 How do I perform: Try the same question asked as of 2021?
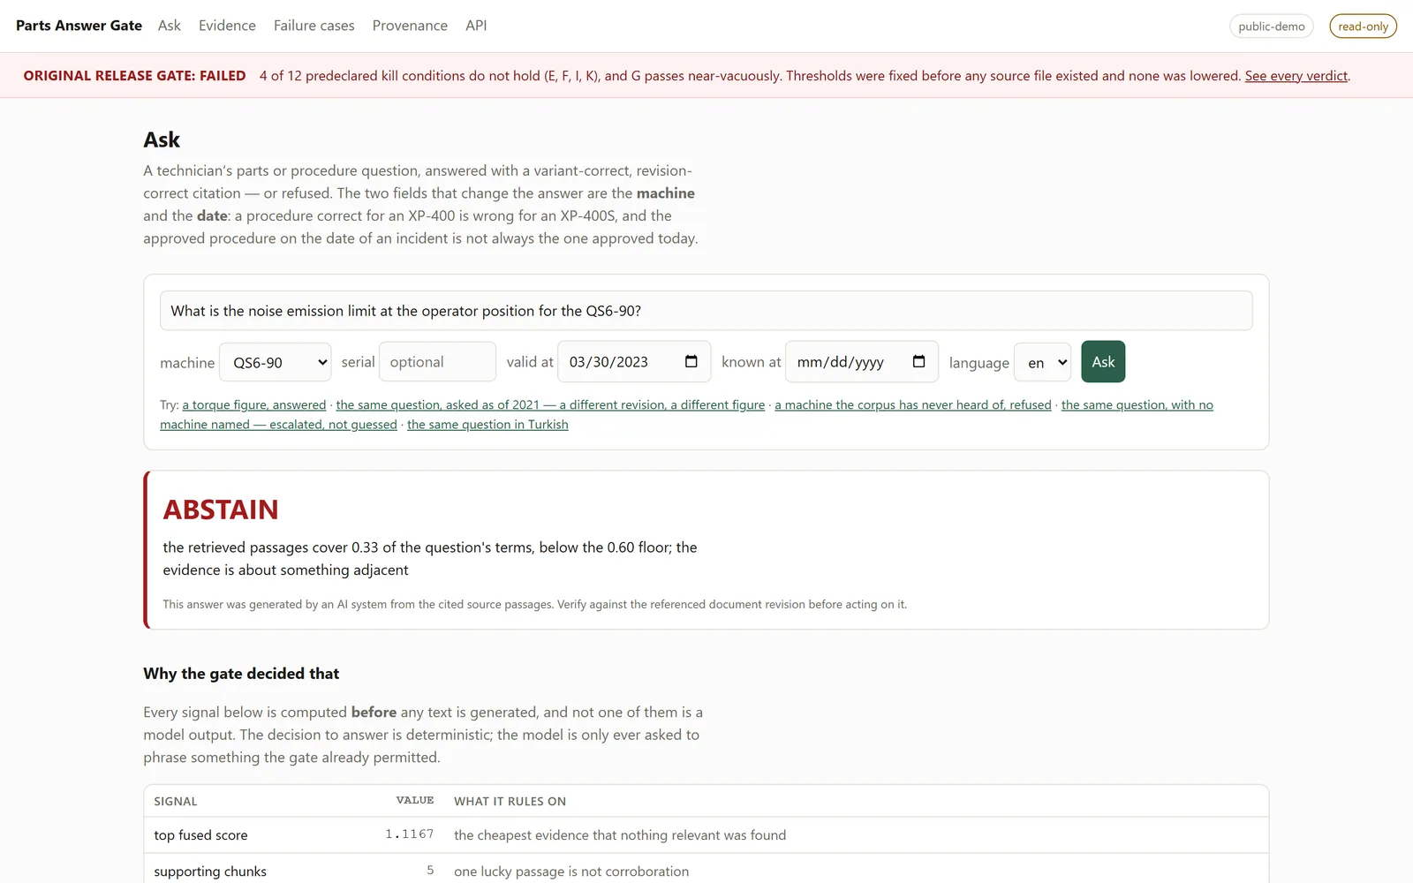(x=550, y=404)
